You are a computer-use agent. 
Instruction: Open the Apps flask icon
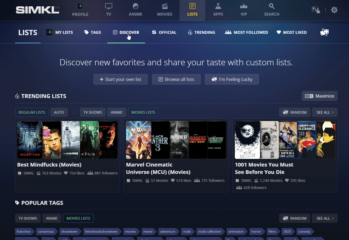[218, 10]
